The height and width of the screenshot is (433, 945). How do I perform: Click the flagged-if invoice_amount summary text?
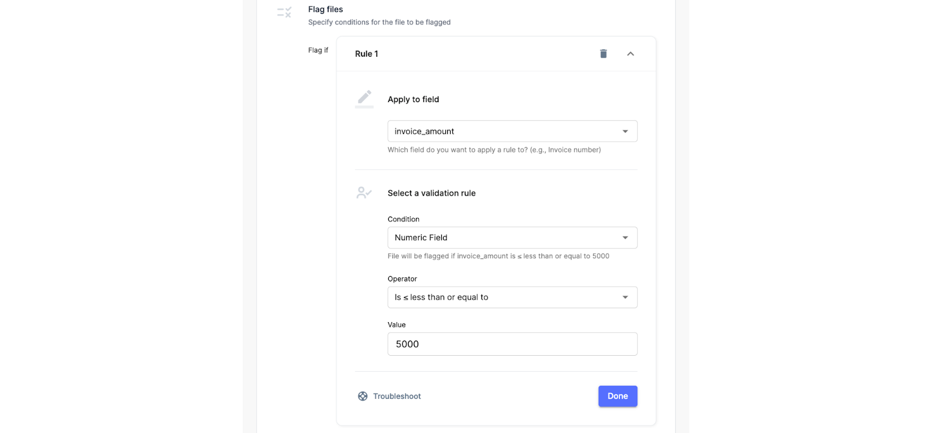[x=498, y=256]
